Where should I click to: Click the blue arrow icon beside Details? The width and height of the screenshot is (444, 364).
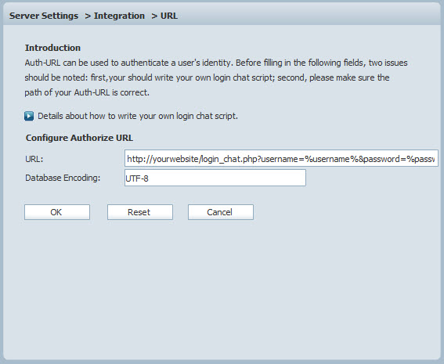click(x=29, y=116)
